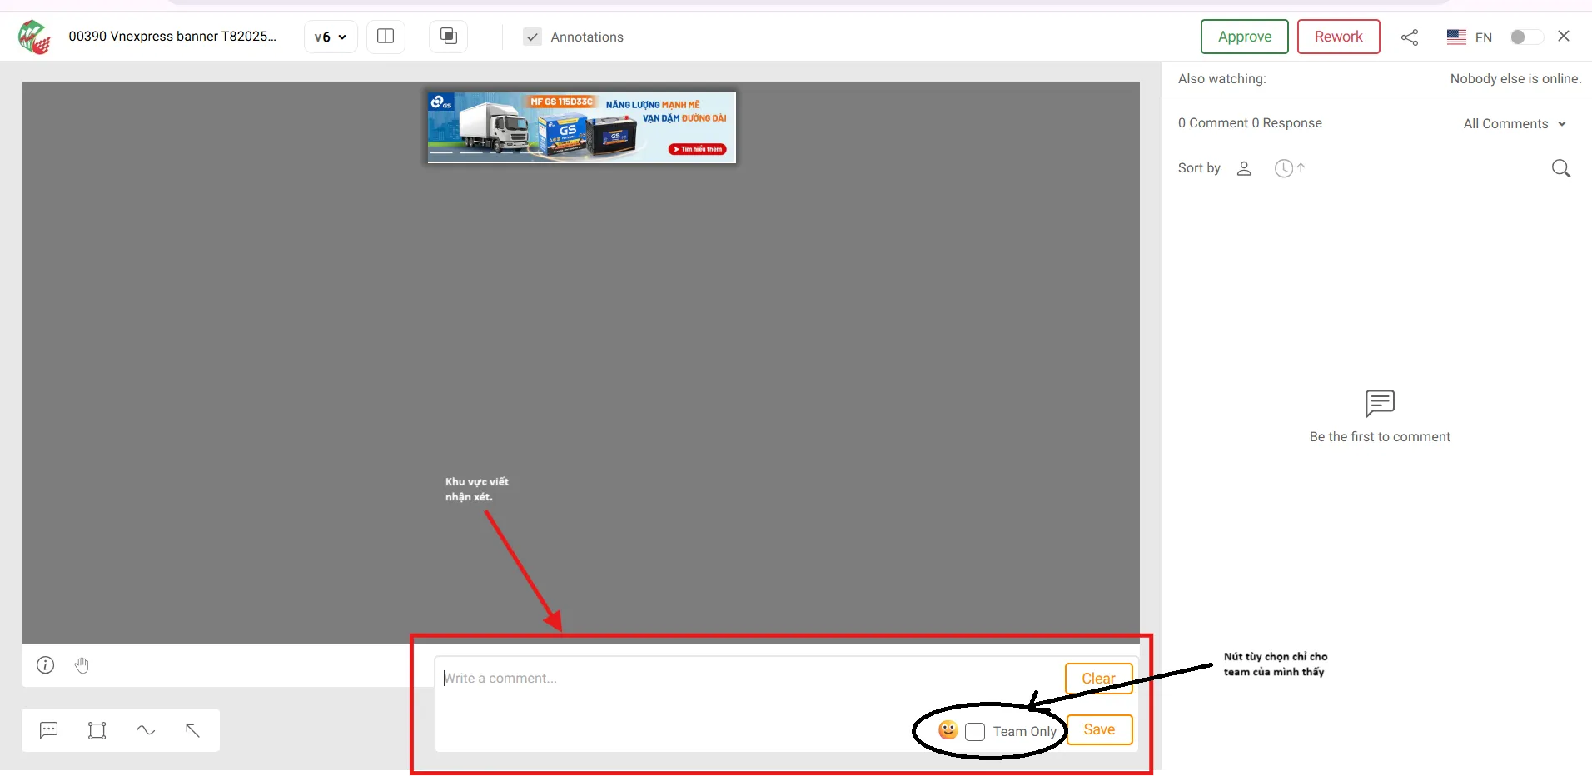The width and height of the screenshot is (1592, 776).
Task: Select the comment annotation tool
Action: 49,730
